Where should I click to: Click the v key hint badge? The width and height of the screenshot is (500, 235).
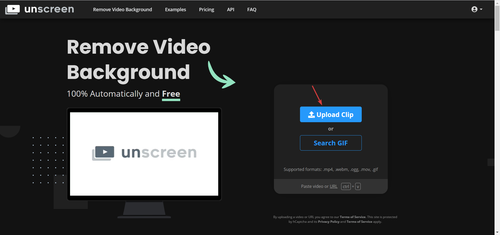[358, 187]
